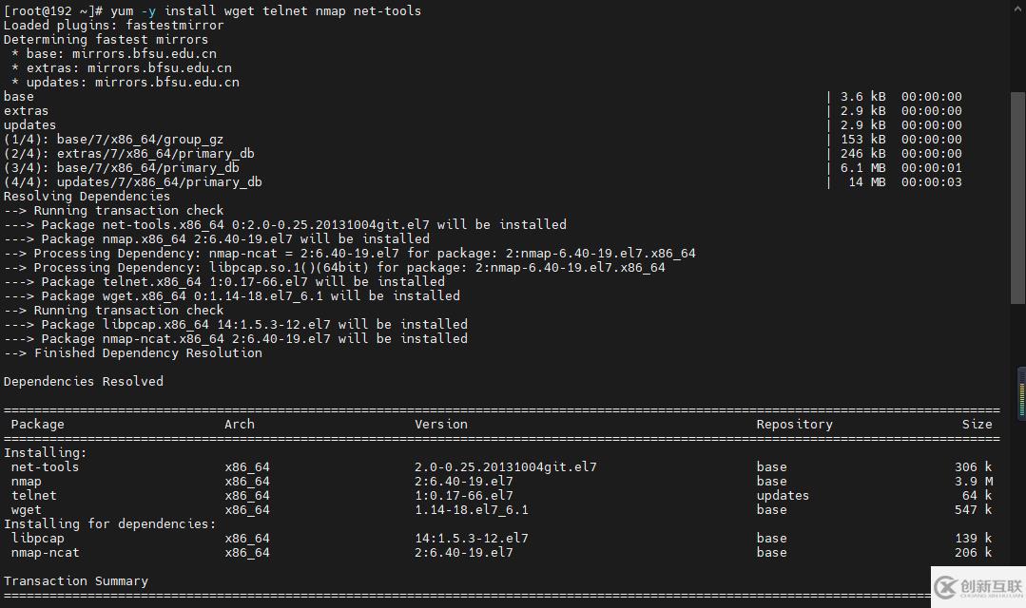Click the Version column header

coord(441,425)
